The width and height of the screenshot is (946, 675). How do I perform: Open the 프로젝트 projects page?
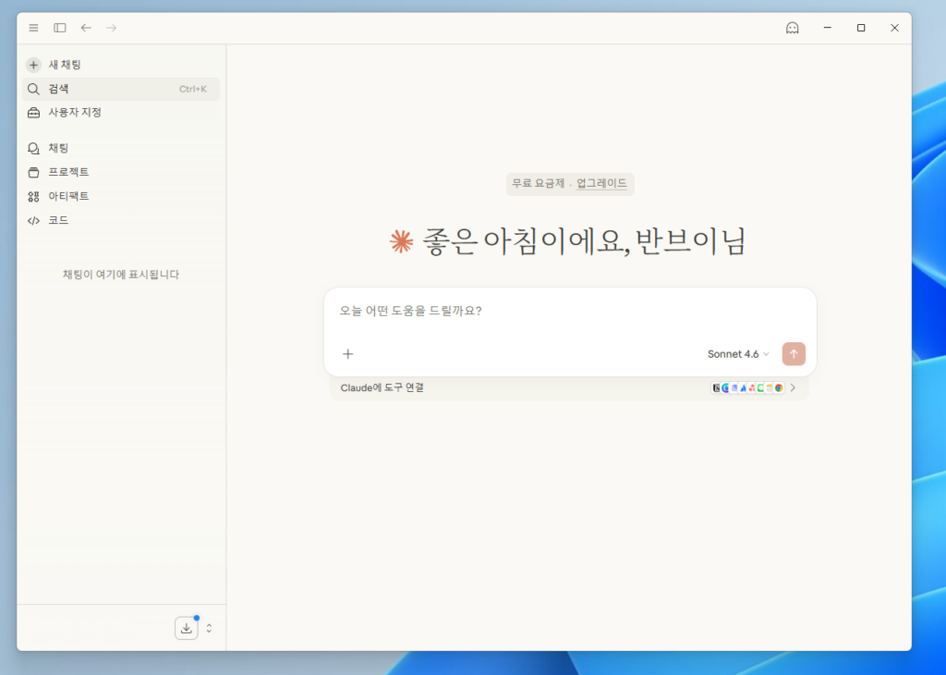[68, 172]
